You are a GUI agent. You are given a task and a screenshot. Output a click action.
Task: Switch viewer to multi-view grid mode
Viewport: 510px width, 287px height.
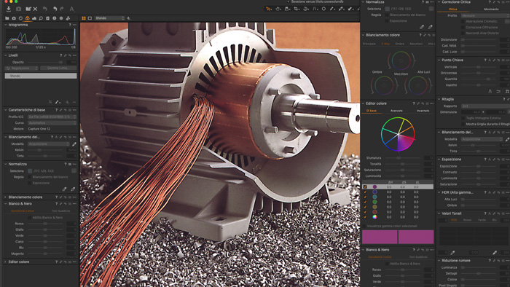tap(84, 18)
